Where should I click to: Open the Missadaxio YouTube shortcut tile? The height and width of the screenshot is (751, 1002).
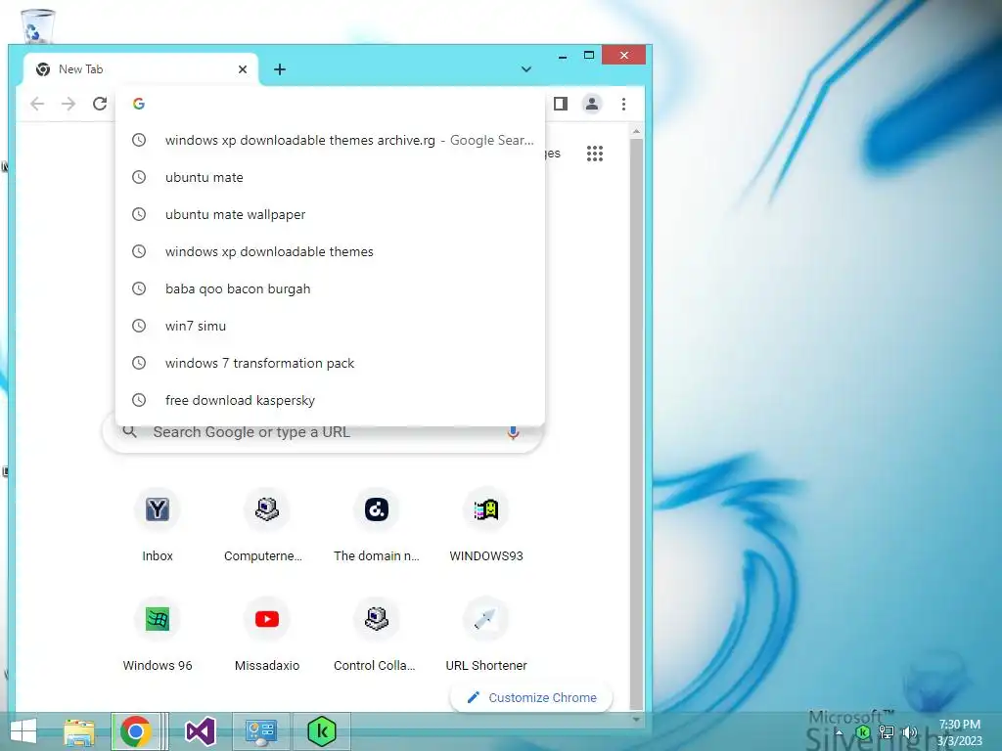click(x=266, y=635)
